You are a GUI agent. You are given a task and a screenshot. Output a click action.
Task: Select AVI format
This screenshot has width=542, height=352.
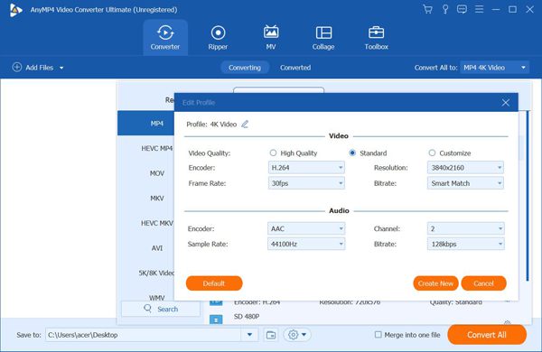tap(145, 247)
